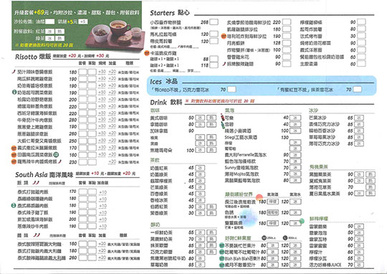Tick the checkbox for the OREO shaved ice
Screen dimensions: 387x274
tap(231, 90)
